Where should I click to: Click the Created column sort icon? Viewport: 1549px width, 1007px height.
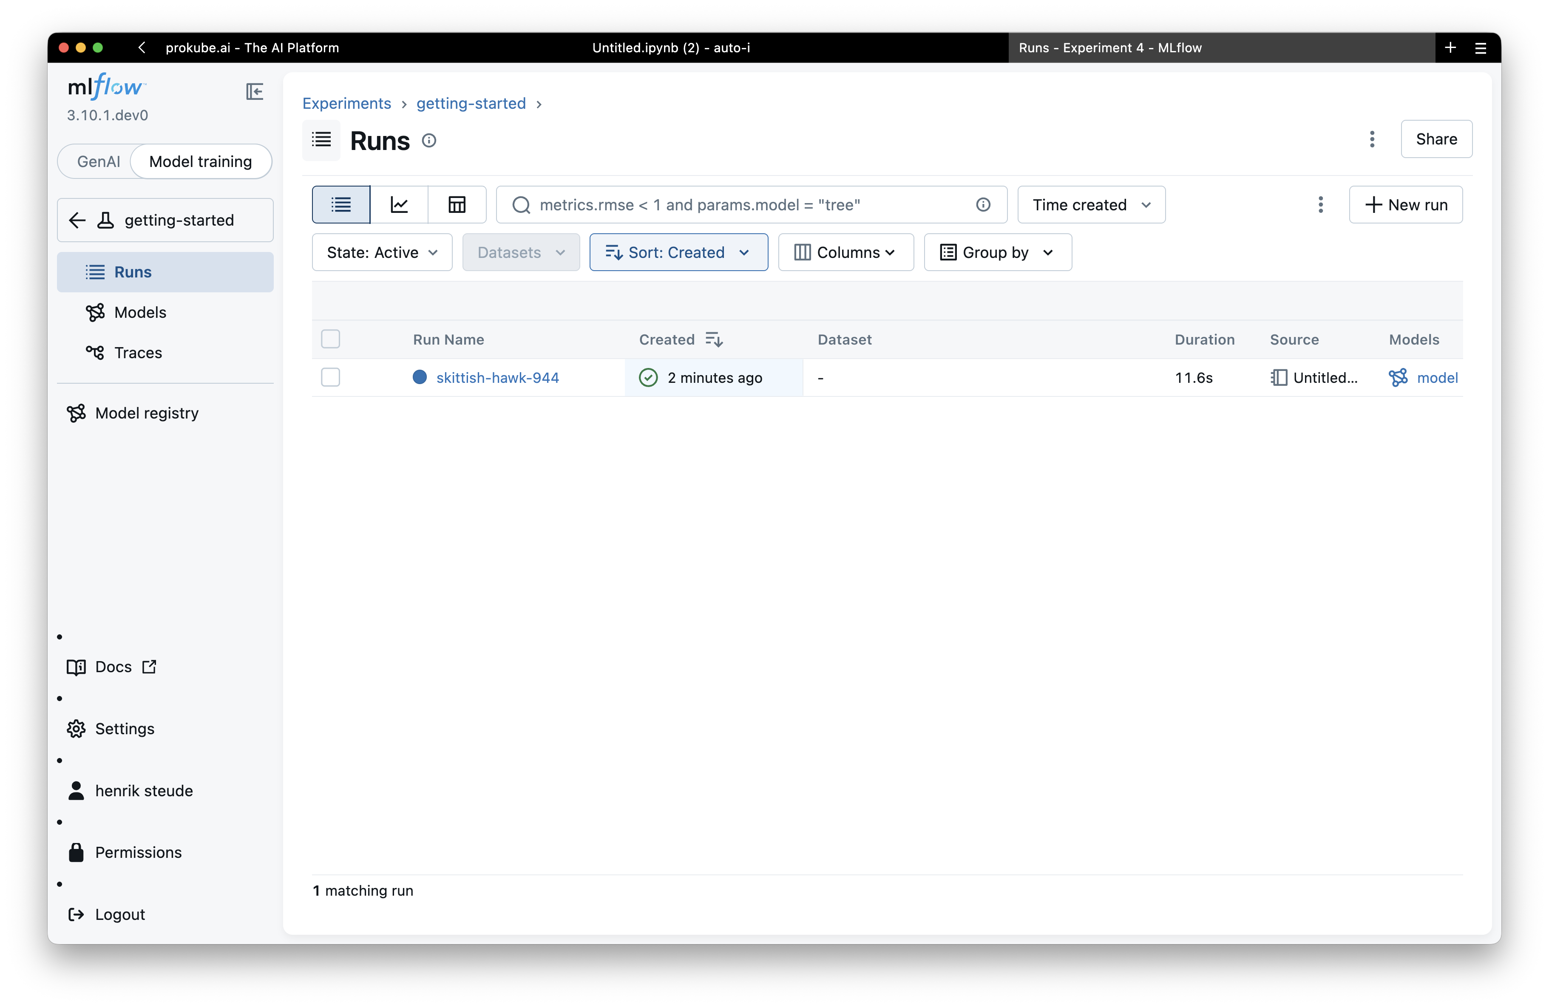coord(714,339)
